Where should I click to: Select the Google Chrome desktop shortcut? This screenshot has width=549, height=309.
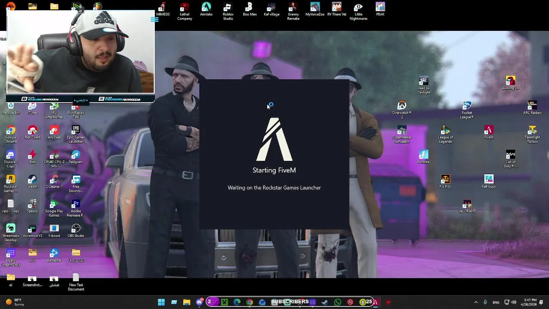click(11, 134)
